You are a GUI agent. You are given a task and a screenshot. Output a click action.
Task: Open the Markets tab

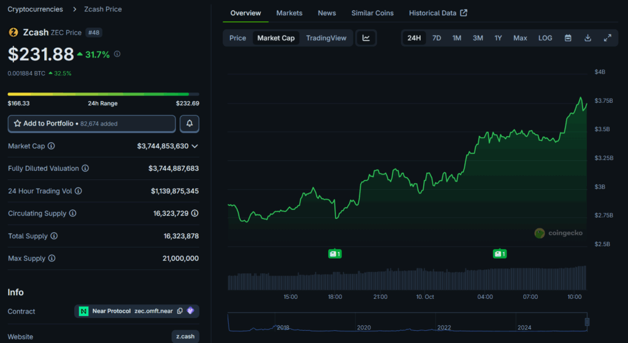click(x=289, y=13)
